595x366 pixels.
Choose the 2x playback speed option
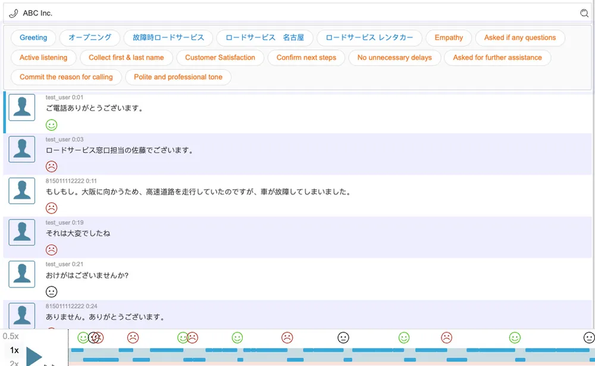point(14,362)
